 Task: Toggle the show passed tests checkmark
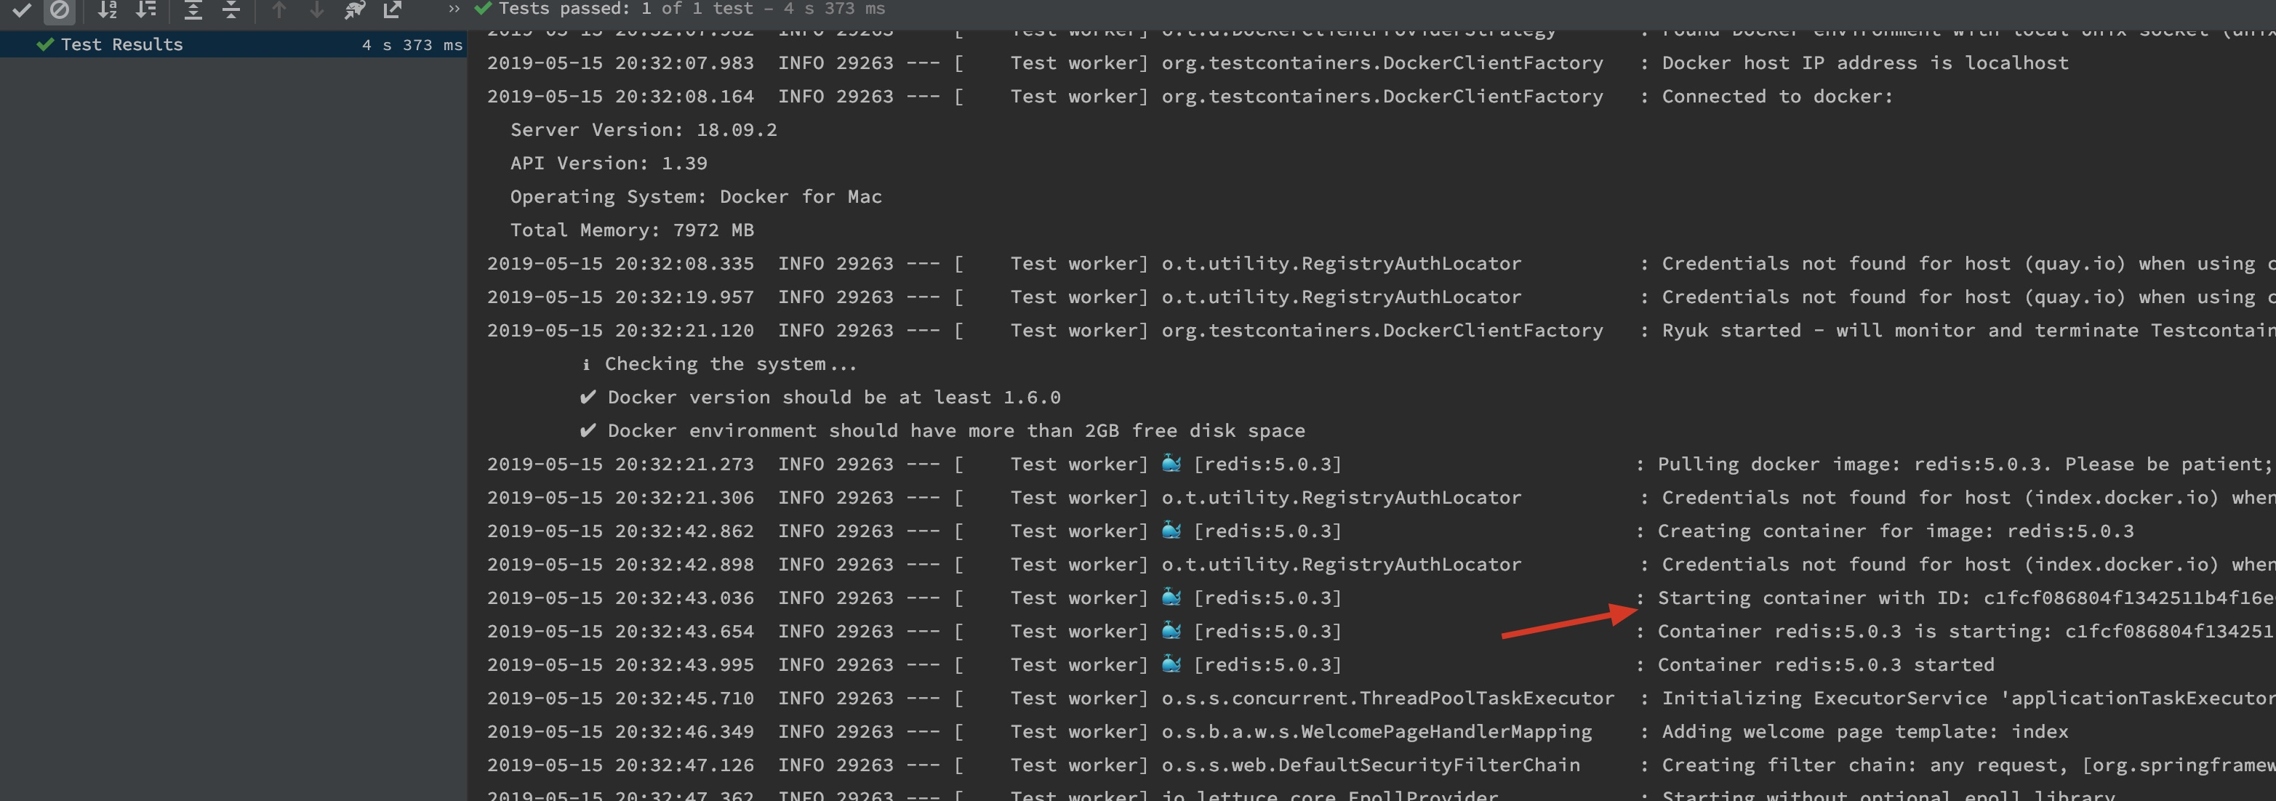tap(21, 9)
